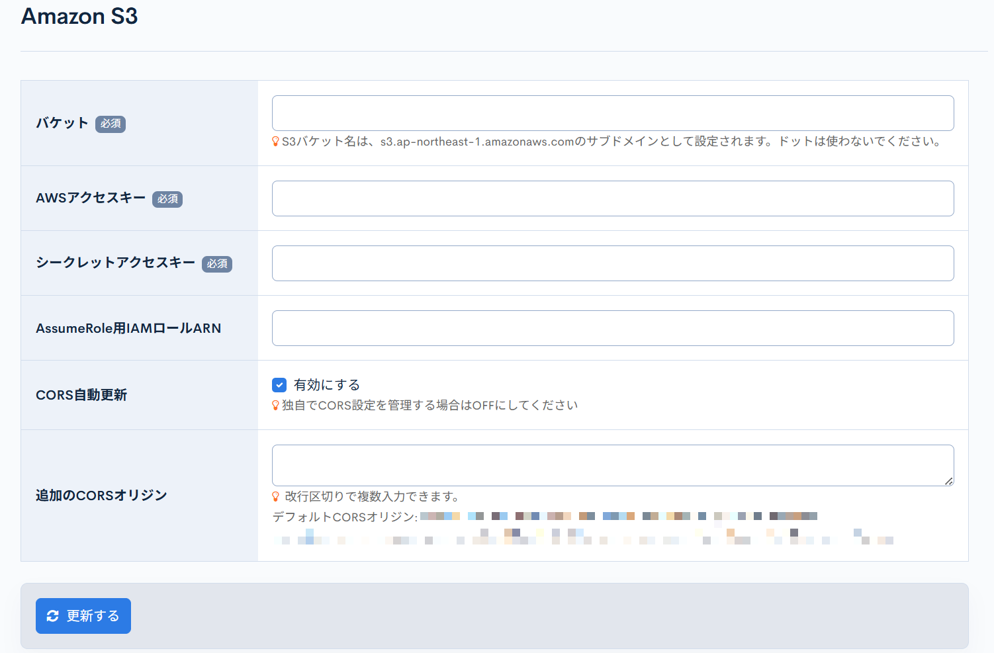Image resolution: width=994 pixels, height=653 pixels.
Task: Click the lightbulb icon near 改行区切り hint text
Action: pos(277,496)
